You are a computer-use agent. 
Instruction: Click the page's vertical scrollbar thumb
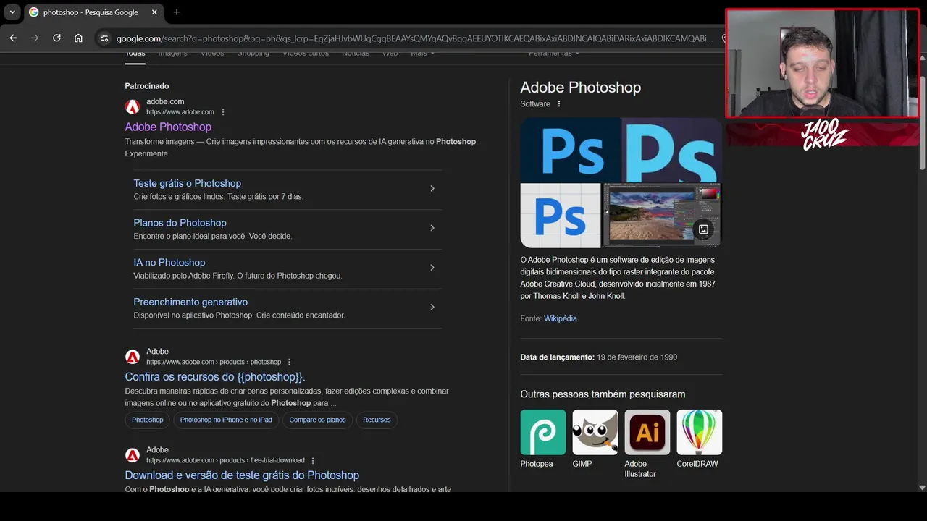[922, 123]
